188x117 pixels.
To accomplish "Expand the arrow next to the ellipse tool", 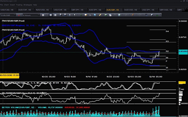I will click(143, 15).
